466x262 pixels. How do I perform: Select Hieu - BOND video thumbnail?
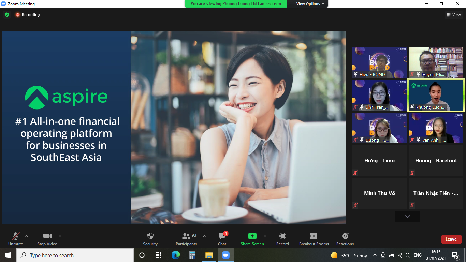point(379,62)
